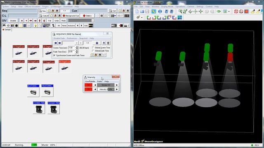Click left arrow beside Strobe Off slider

pos(95,85)
